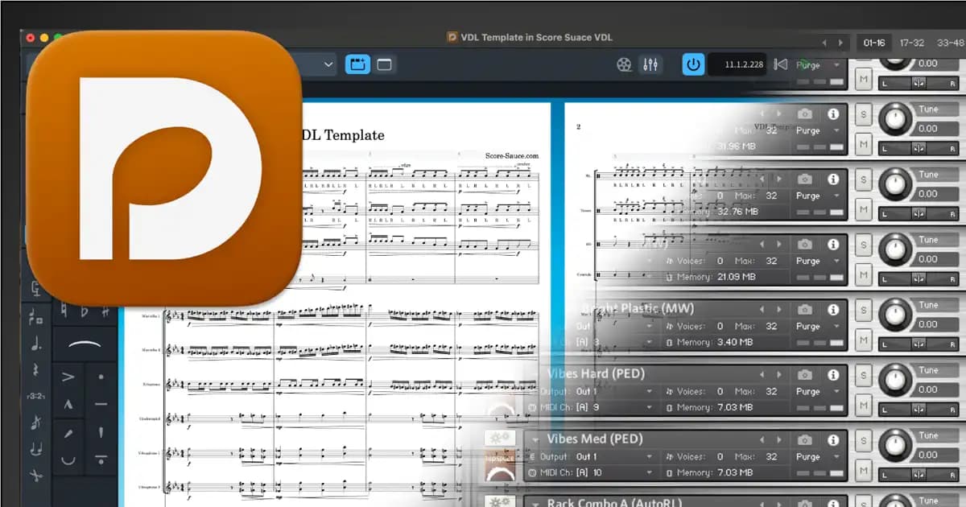The height and width of the screenshot is (507, 966).
Task: Click the transport time display 11.1.2.228
Action: click(737, 65)
